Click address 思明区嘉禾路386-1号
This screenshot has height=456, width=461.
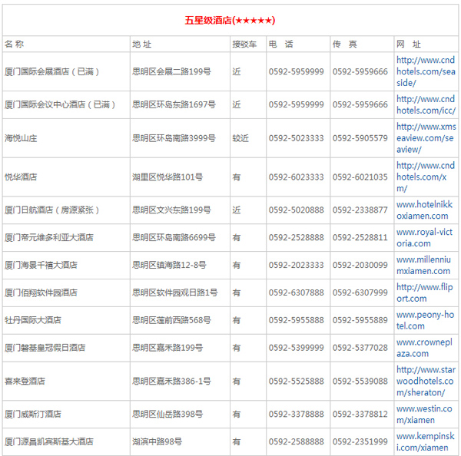click(x=171, y=381)
